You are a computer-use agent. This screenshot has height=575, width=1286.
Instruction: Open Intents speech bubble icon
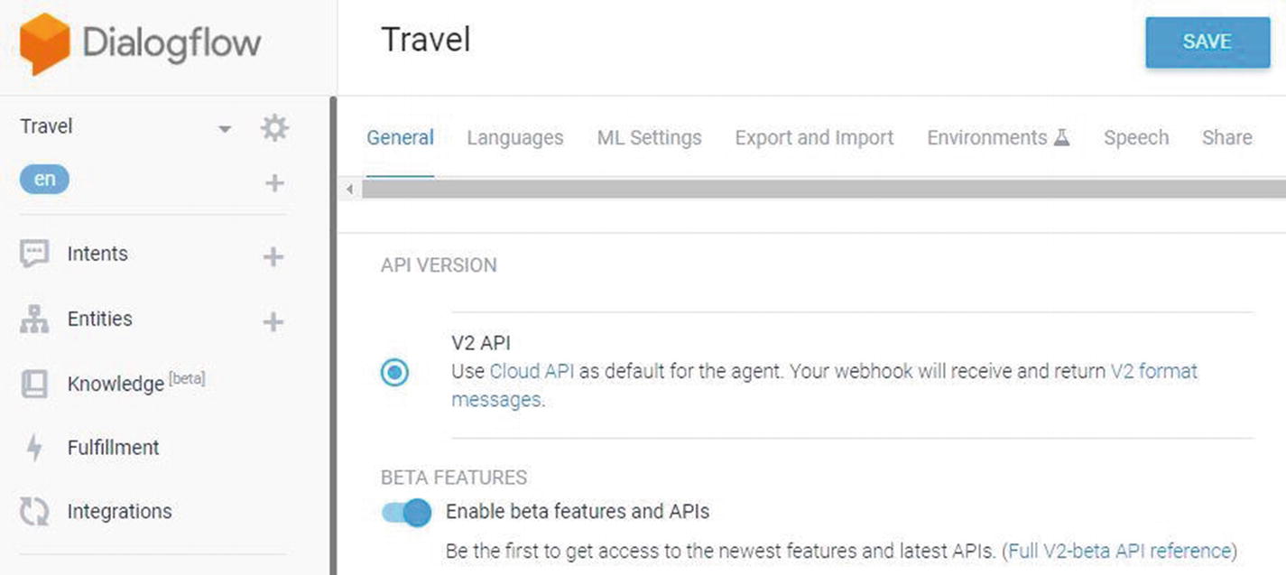[34, 254]
